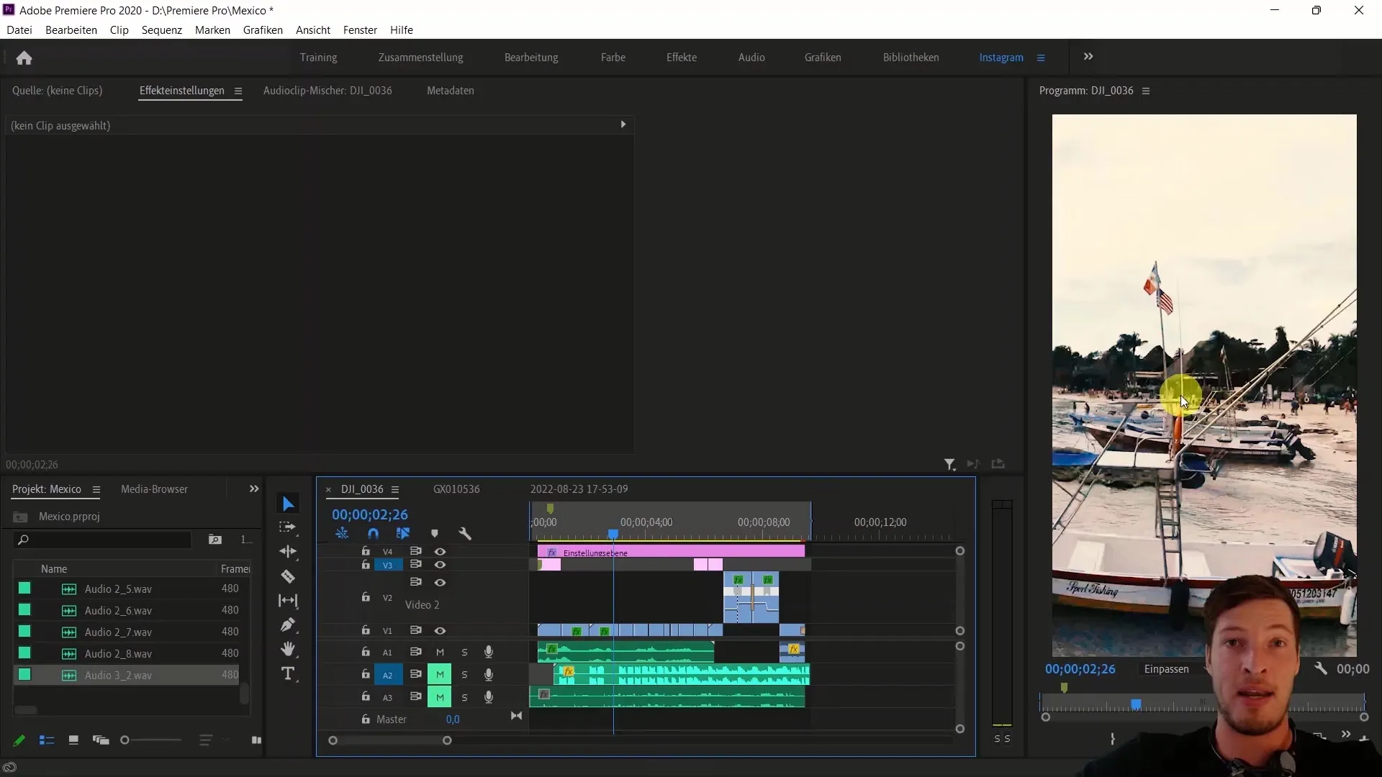This screenshot has height=777, width=1382.
Task: Open the Projekt: Mexico panel menu
Action: click(96, 489)
